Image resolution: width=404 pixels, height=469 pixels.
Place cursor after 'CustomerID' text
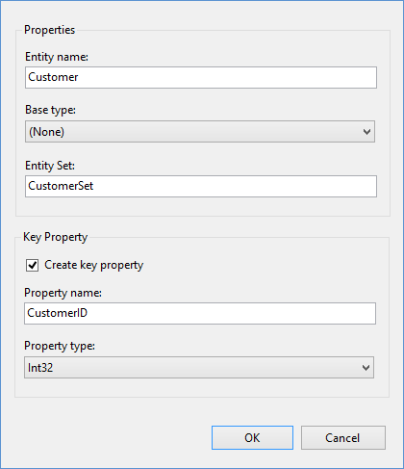[88, 313]
